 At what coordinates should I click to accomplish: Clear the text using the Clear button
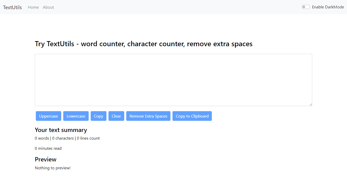point(116,116)
